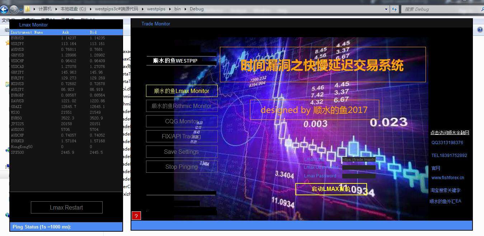Open the www.fishforex.cn link
This screenshot has width=484, height=236.
[x=448, y=178]
